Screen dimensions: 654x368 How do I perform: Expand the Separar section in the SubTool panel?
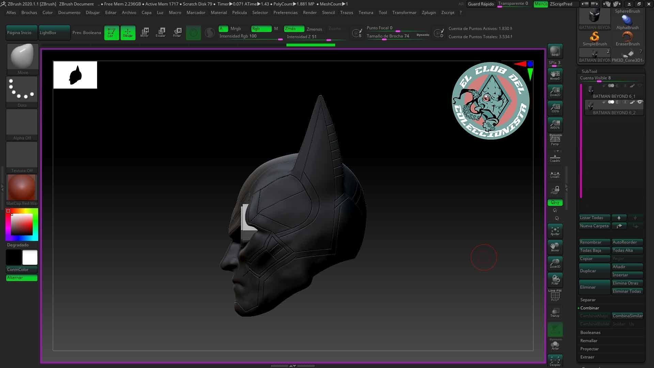coord(588,300)
